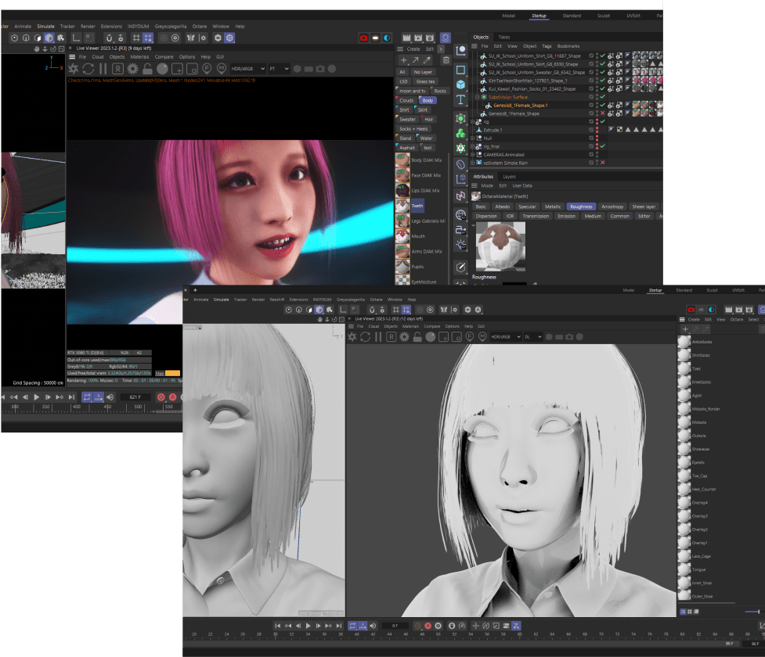
Task: Switch to the Layers tab beside Attributes
Action: point(510,177)
